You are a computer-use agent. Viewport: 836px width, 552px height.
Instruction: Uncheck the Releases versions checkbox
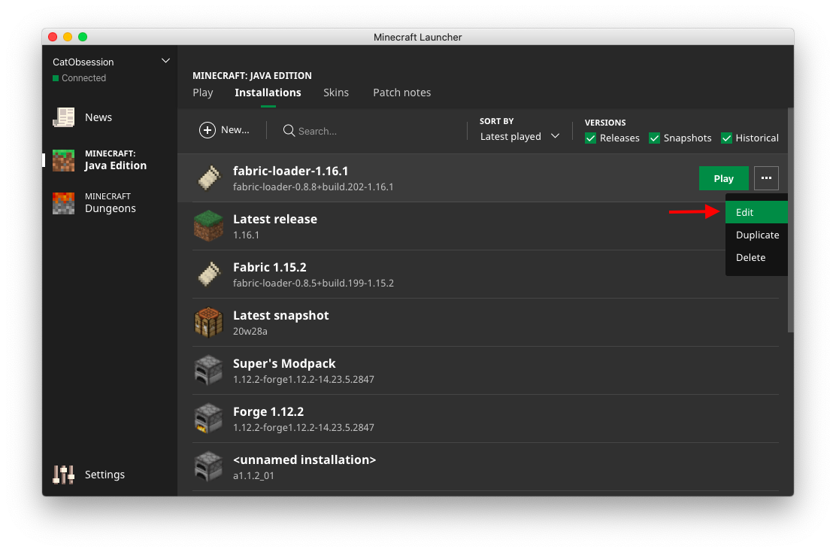point(591,138)
